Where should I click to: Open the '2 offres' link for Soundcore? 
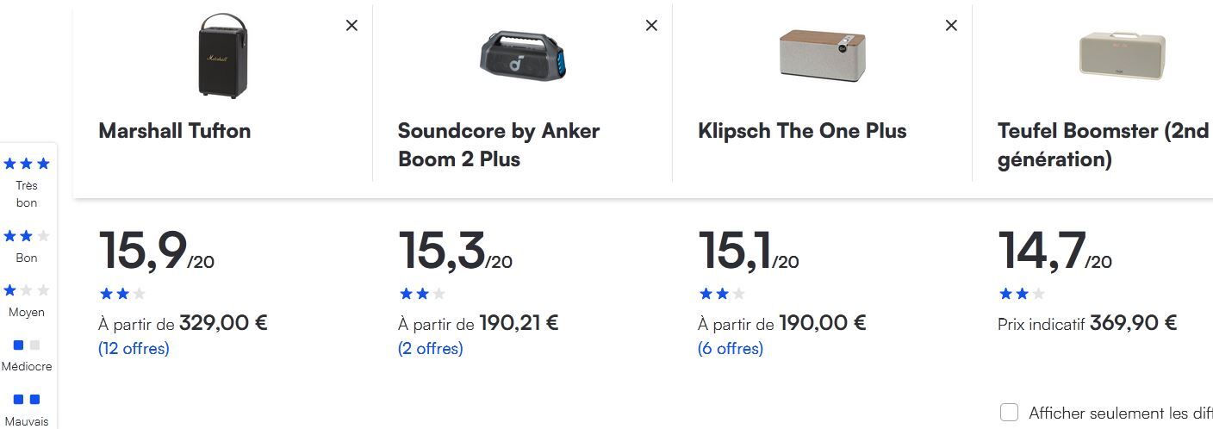coord(430,349)
